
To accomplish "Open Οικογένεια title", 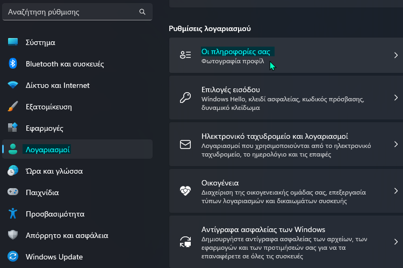I will 220,183.
